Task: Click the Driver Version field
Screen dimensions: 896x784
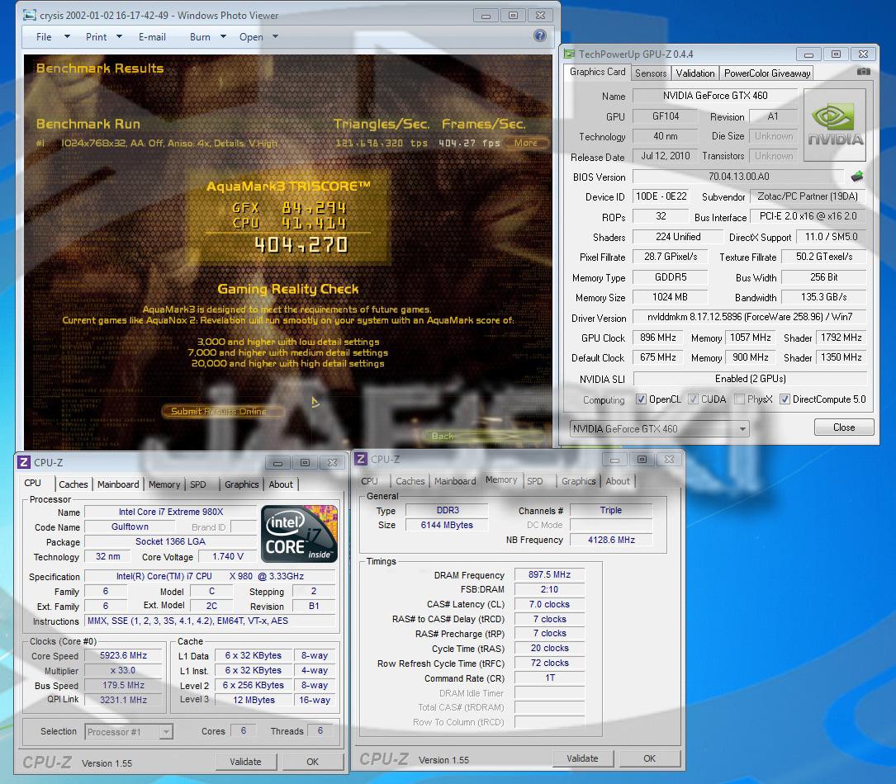Action: tap(750, 317)
